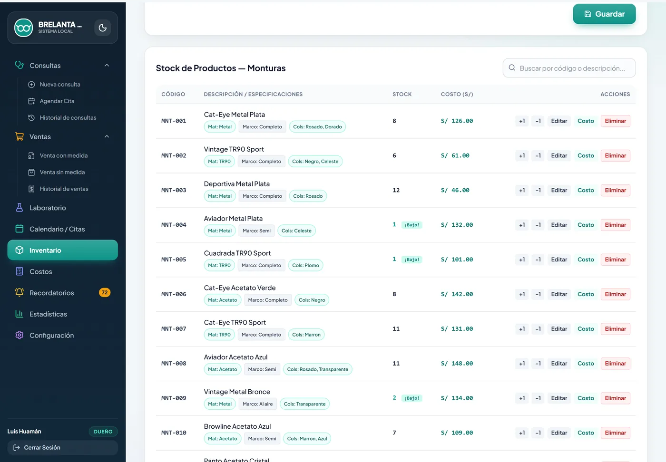This screenshot has width=666, height=462.
Task: Click the Brelanta glasses logo
Action: (23, 28)
